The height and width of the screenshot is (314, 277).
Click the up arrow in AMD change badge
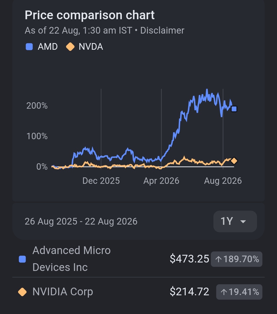tap(219, 259)
